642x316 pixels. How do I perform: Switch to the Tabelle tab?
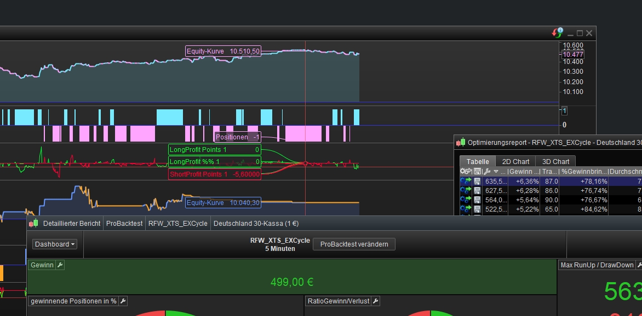pos(478,161)
